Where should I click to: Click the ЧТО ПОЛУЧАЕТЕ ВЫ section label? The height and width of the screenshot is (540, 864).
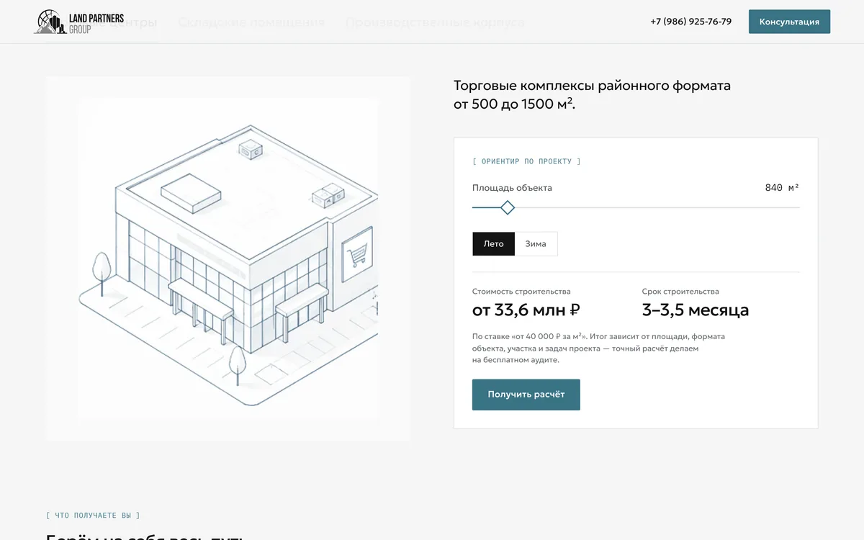[x=93, y=516]
